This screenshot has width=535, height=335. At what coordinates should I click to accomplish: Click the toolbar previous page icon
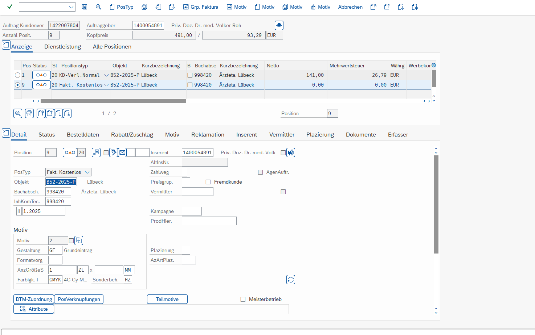(x=387, y=7)
